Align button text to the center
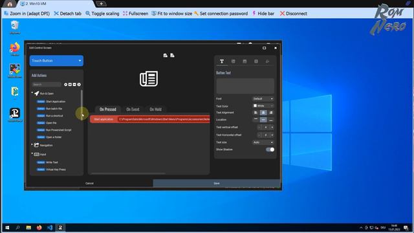The image size is (414, 233). (263, 113)
